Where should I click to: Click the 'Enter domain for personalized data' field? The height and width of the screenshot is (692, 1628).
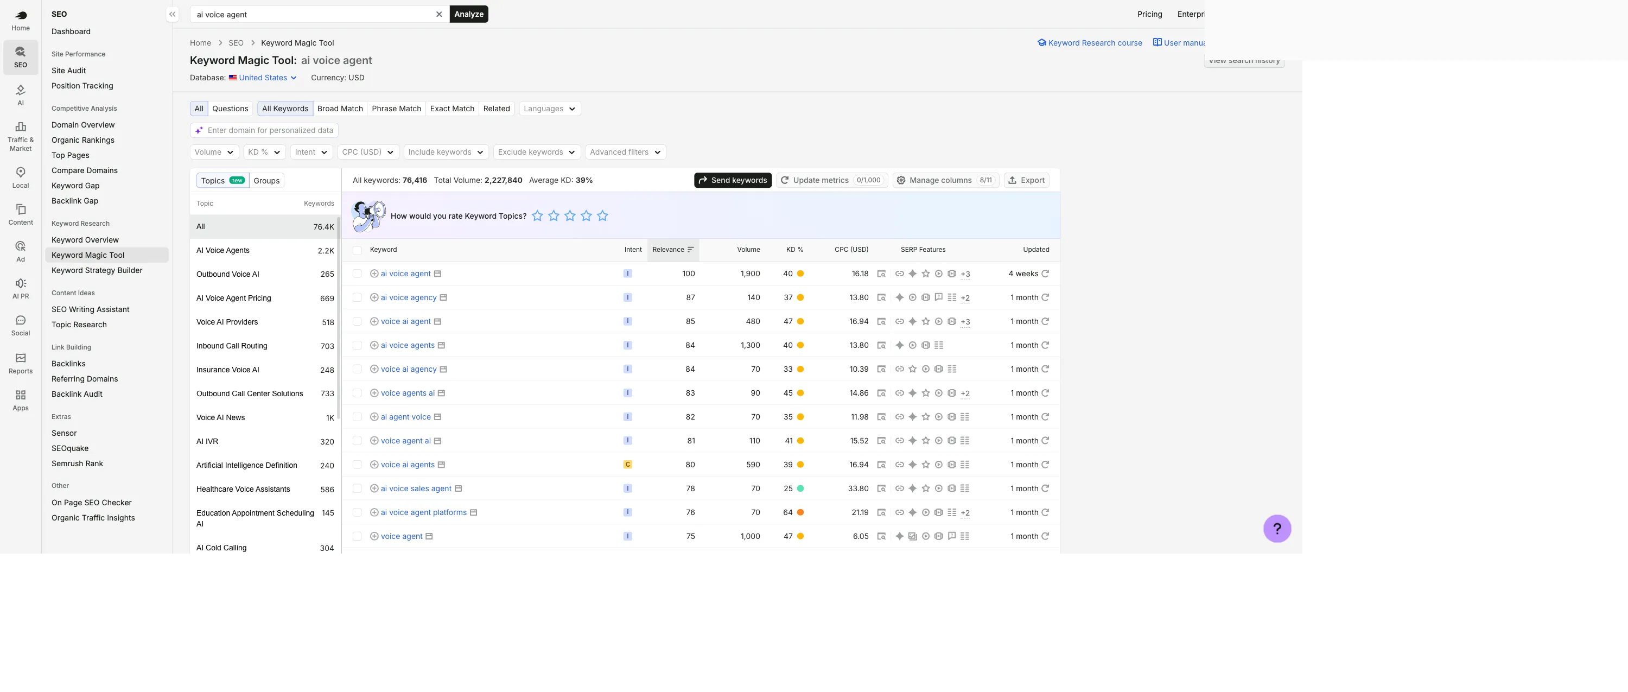tap(264, 130)
